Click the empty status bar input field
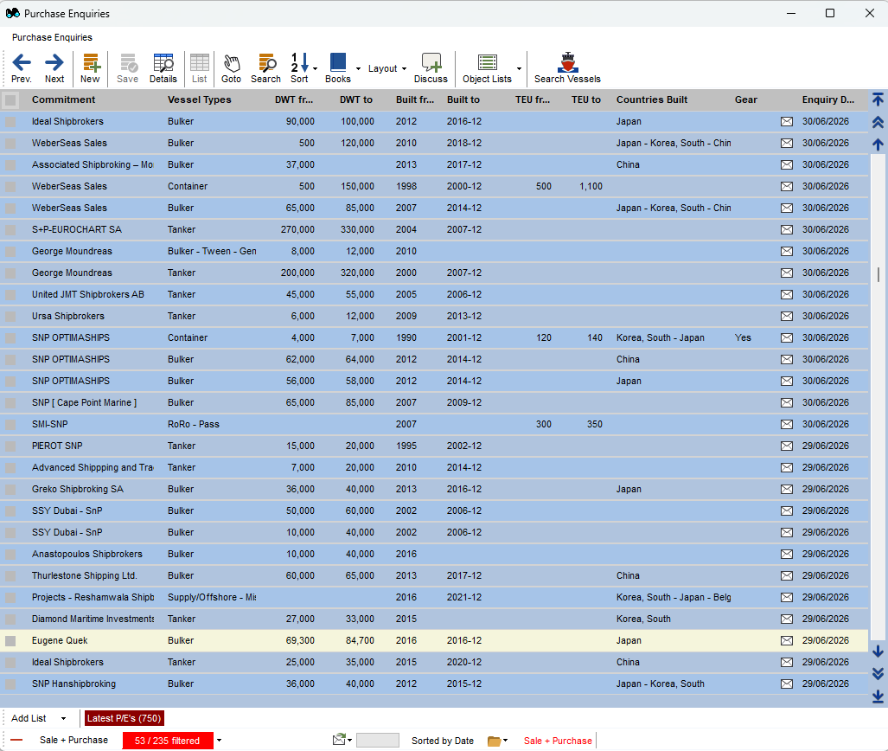This screenshot has width=888, height=751. [378, 741]
